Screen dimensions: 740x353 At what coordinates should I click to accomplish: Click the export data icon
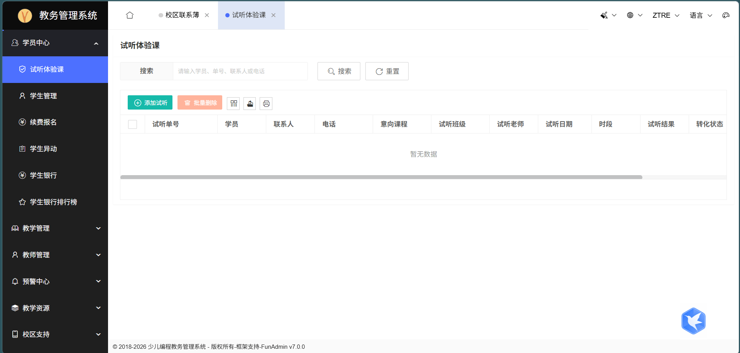[x=250, y=103]
